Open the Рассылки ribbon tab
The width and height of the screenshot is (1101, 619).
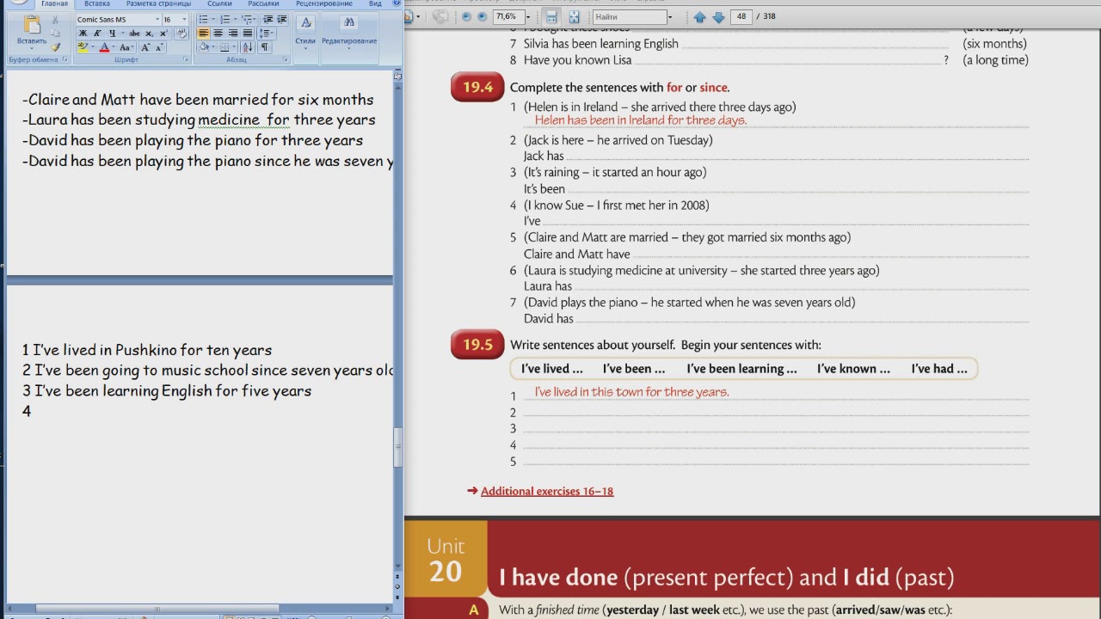click(263, 3)
